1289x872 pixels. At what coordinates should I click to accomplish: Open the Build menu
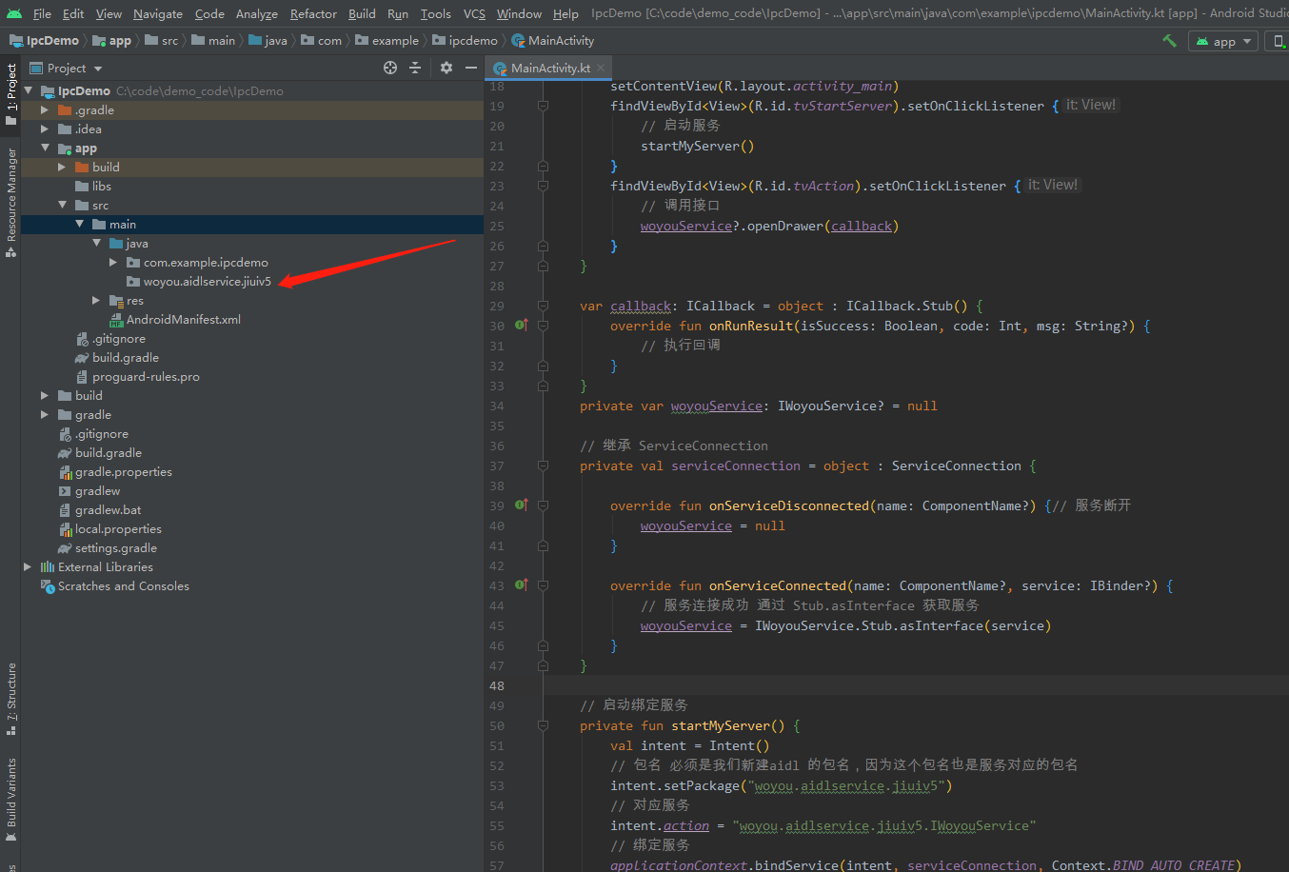click(362, 13)
